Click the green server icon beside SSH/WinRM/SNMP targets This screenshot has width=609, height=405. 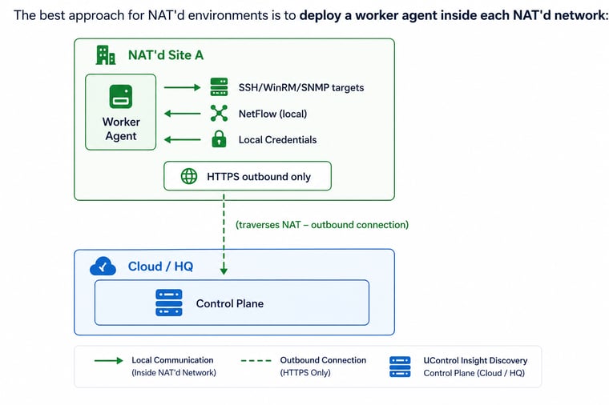click(x=219, y=87)
